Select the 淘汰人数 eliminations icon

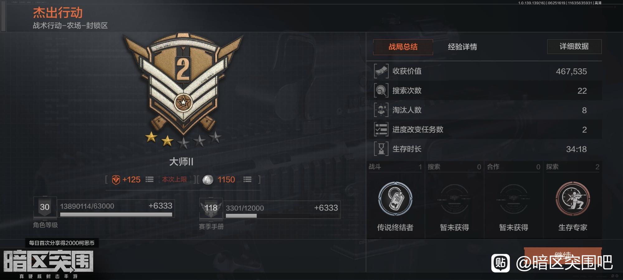pyautogui.click(x=381, y=110)
